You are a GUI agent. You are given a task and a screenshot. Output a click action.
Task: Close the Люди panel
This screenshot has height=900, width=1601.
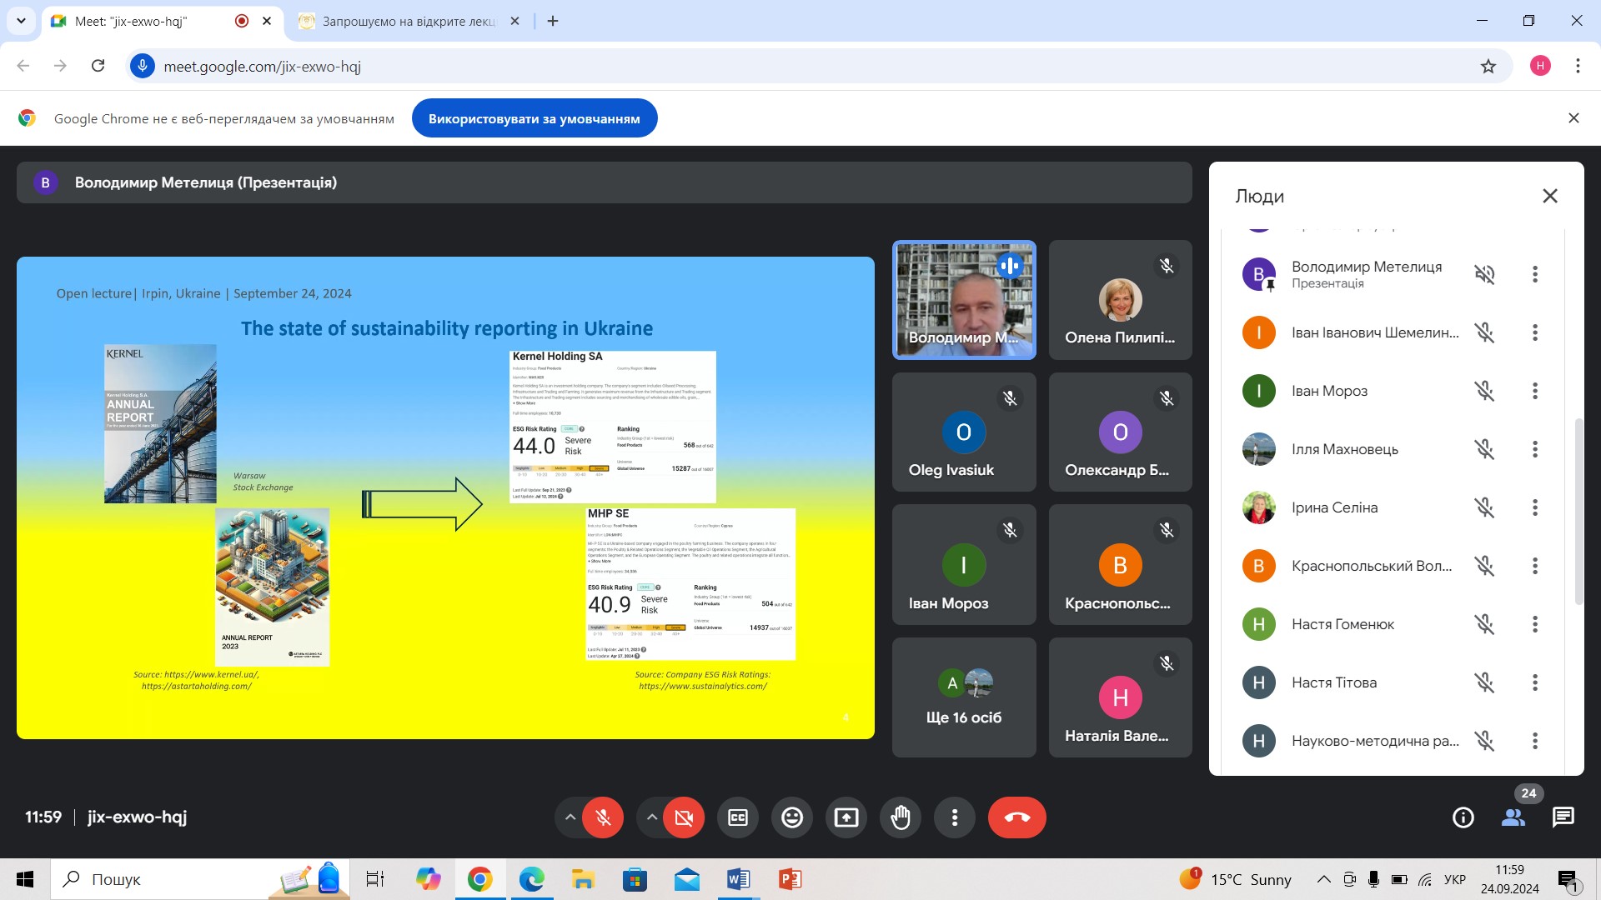1550,196
